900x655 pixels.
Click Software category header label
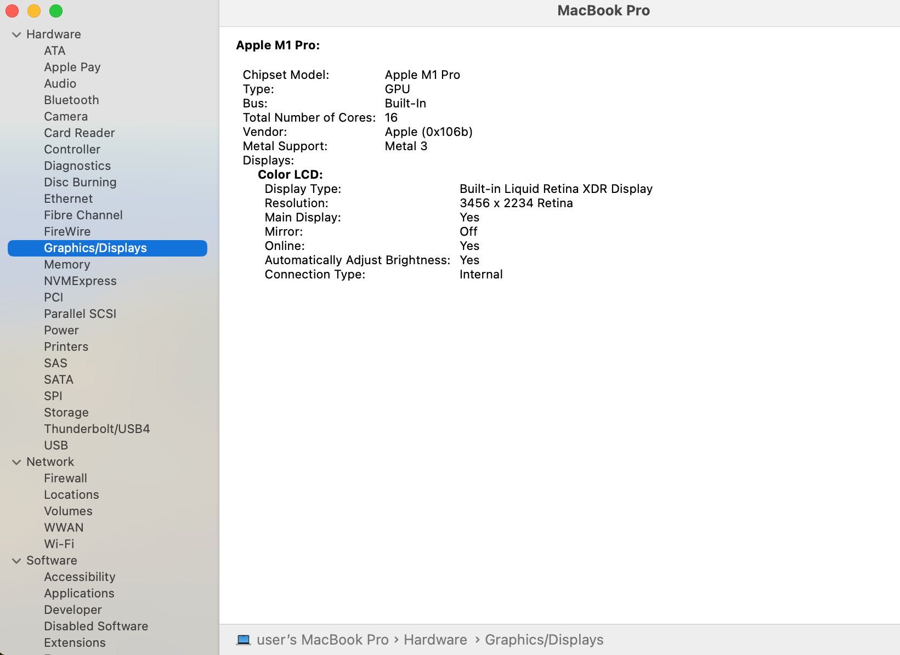point(52,560)
